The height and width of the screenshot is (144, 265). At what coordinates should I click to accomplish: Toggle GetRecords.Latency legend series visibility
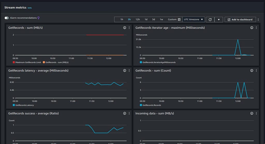(23, 105)
